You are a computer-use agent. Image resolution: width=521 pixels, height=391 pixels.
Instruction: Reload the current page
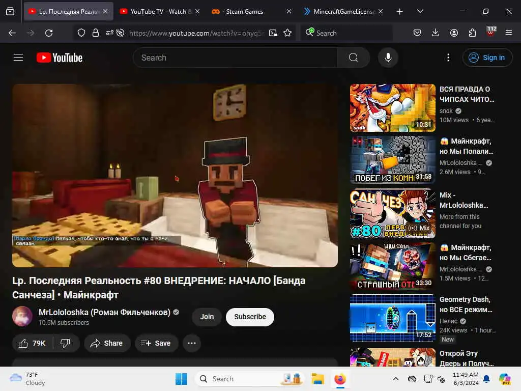49,33
